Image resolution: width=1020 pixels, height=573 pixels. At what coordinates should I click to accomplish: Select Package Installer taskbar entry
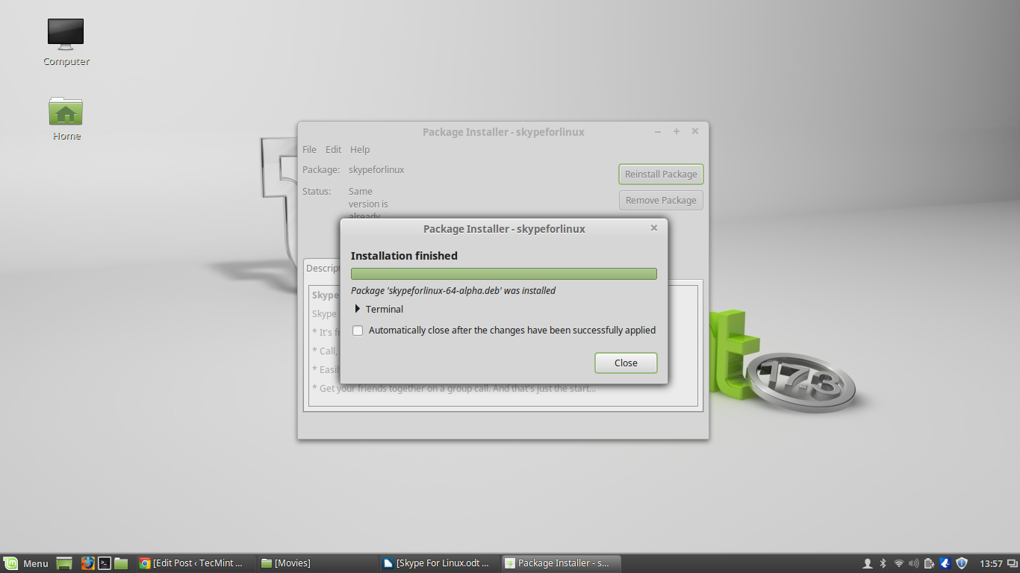click(x=560, y=563)
